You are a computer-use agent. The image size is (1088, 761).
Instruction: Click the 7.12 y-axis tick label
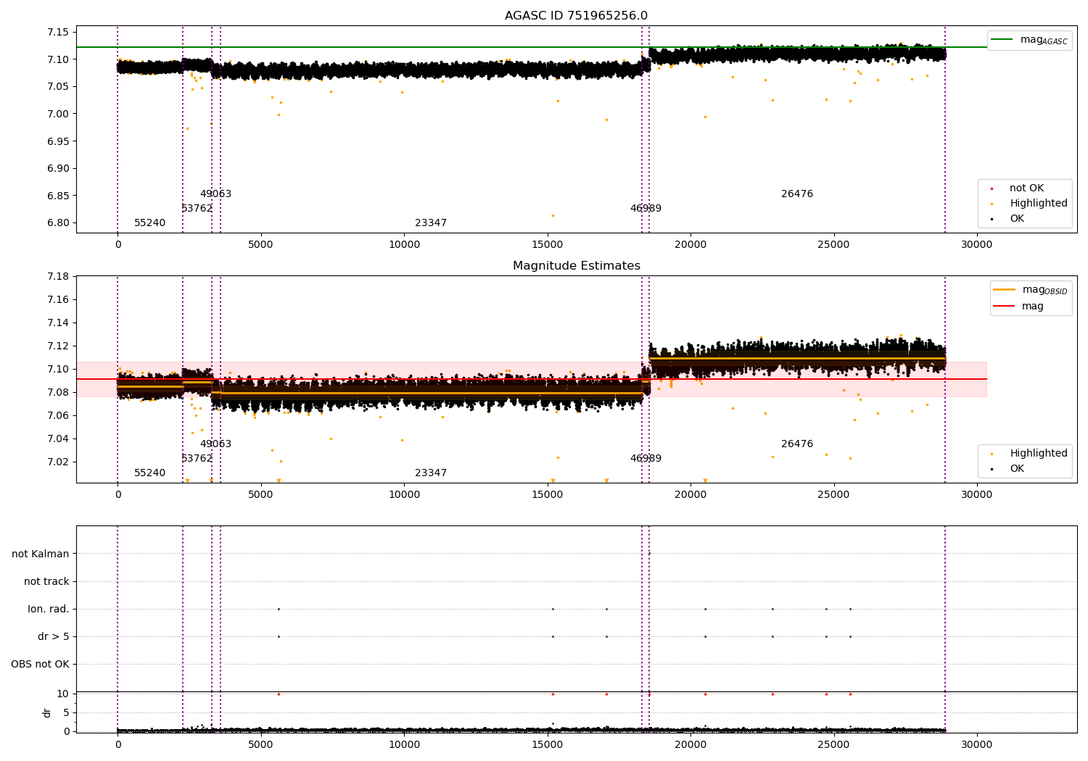[x=57, y=346]
